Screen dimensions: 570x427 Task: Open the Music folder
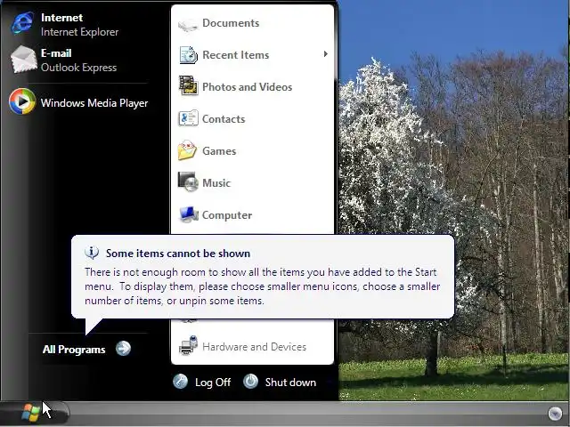click(252, 182)
